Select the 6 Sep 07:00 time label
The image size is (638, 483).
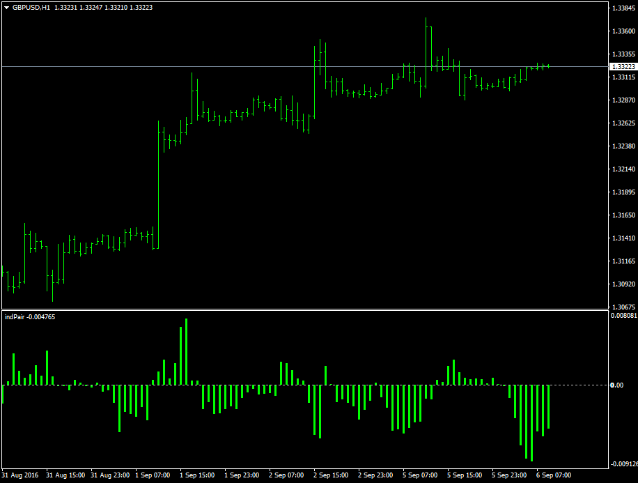(554, 475)
